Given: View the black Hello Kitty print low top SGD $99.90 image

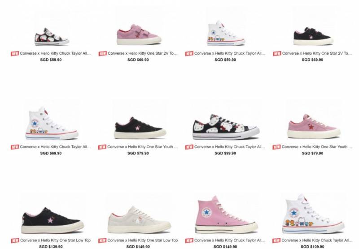Looking at the screenshot, I should coord(226,127).
